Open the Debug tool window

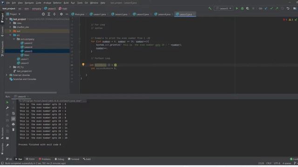tap(59, 159)
